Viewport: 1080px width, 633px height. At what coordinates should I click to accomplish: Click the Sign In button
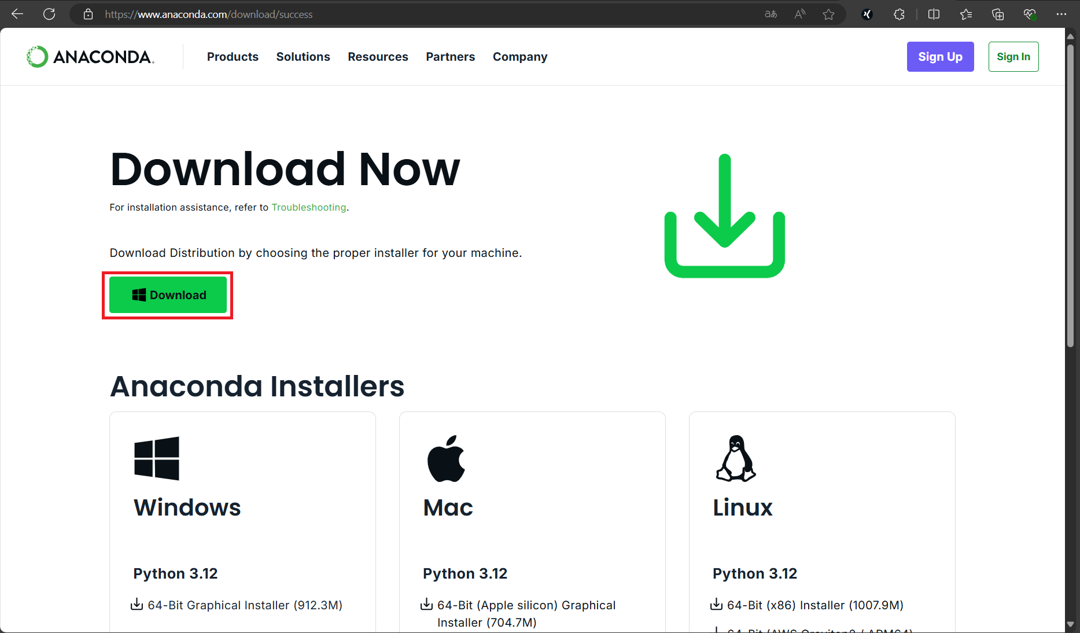pyautogui.click(x=1013, y=57)
